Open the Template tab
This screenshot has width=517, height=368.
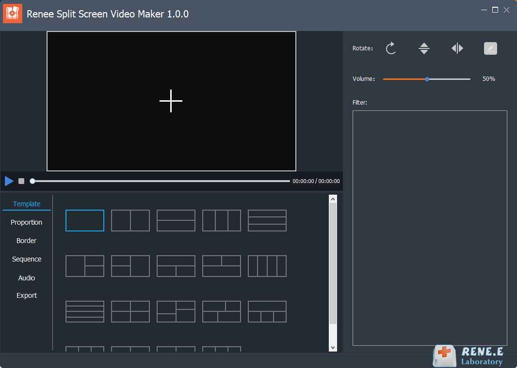click(x=27, y=204)
